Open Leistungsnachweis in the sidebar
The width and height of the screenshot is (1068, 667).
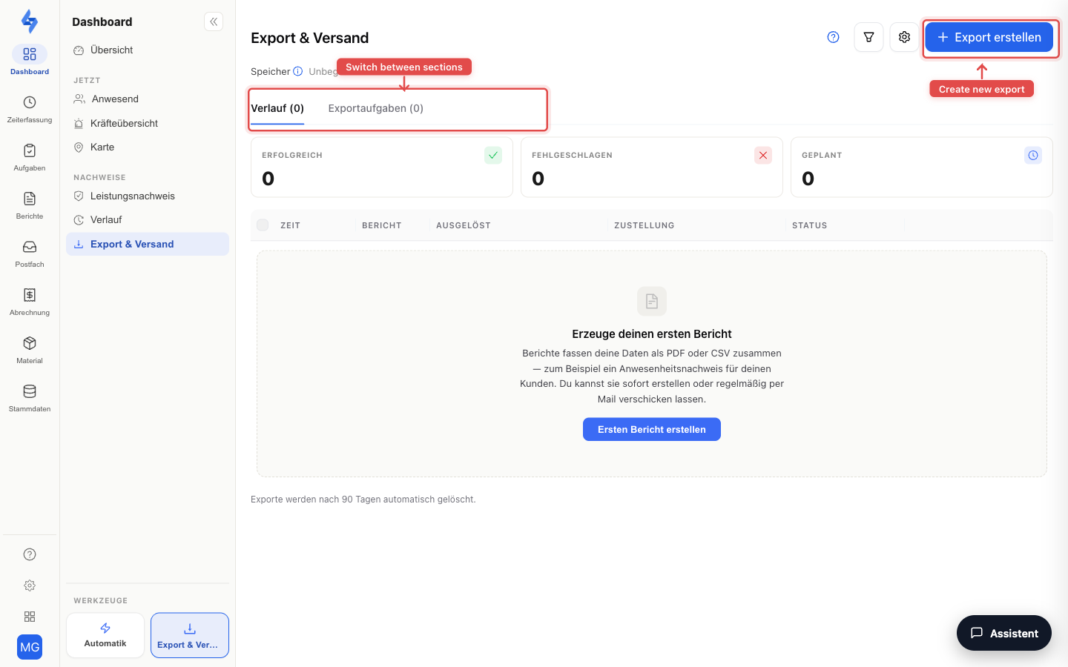(148, 196)
